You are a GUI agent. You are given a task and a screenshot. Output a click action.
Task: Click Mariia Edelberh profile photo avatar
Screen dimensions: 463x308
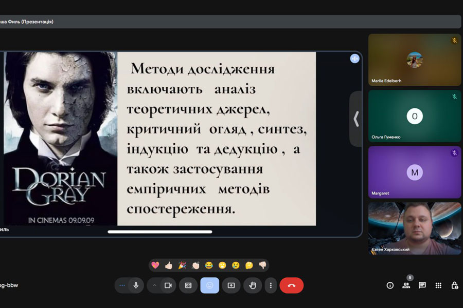coord(415,60)
